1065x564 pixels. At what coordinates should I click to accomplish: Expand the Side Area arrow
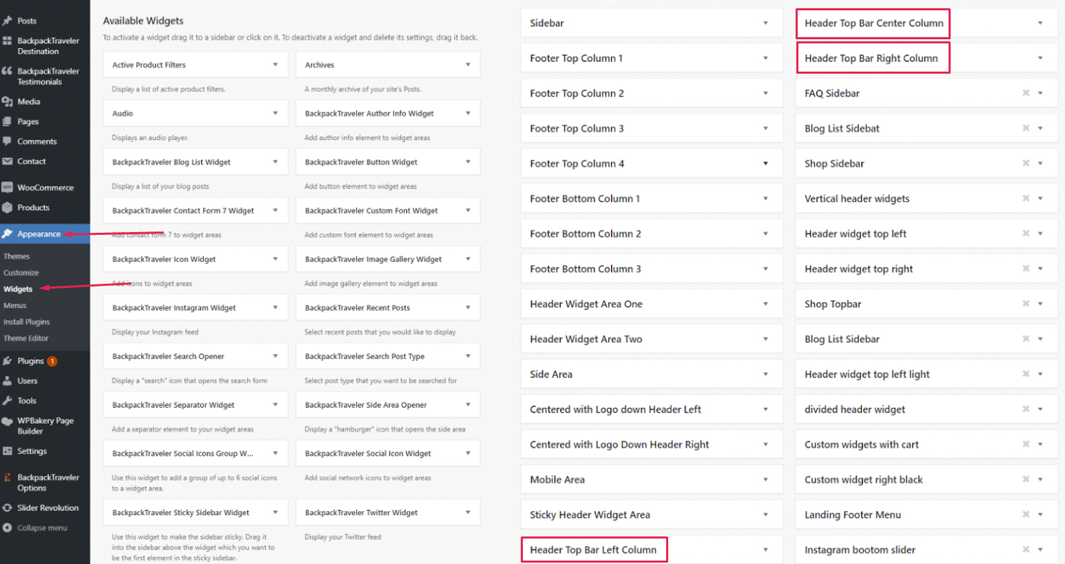765,374
